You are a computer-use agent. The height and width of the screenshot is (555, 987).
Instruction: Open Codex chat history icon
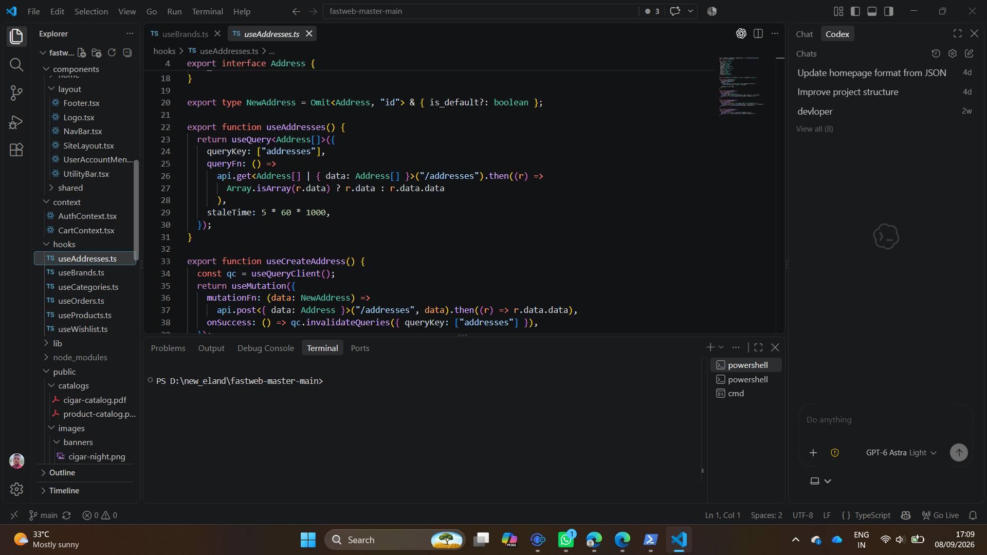click(x=936, y=53)
